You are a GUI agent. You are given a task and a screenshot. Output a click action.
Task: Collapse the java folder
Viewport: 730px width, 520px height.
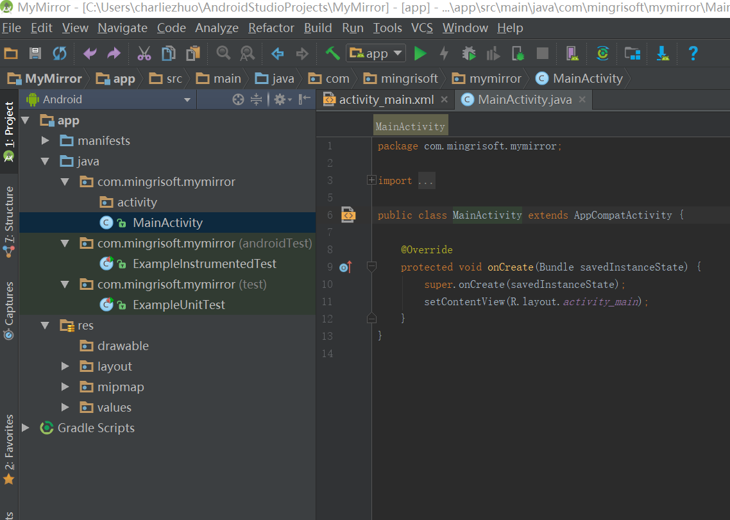45,161
